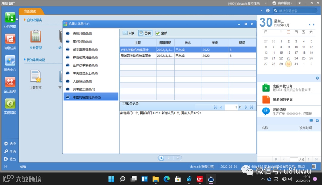
Task: Expand sidebar arrow at bottom left
Action: click(x=6, y=167)
